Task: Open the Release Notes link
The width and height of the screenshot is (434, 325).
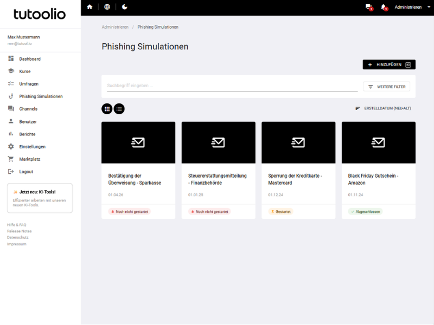Action: tap(19, 231)
